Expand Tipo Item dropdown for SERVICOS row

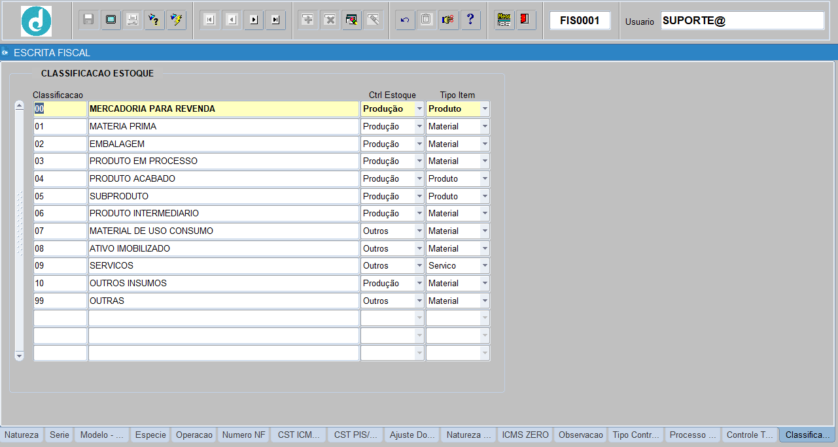tap(485, 266)
